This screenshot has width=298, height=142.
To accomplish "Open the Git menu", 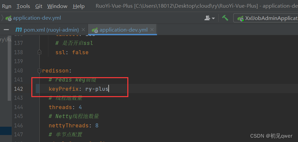I will click(x=39, y=6).
